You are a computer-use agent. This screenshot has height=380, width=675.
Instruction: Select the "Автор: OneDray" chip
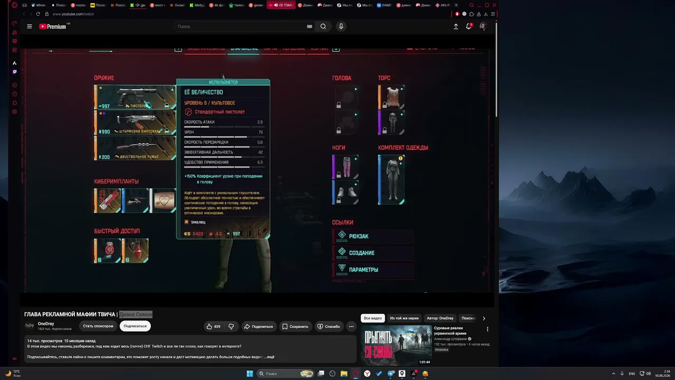coord(439,318)
